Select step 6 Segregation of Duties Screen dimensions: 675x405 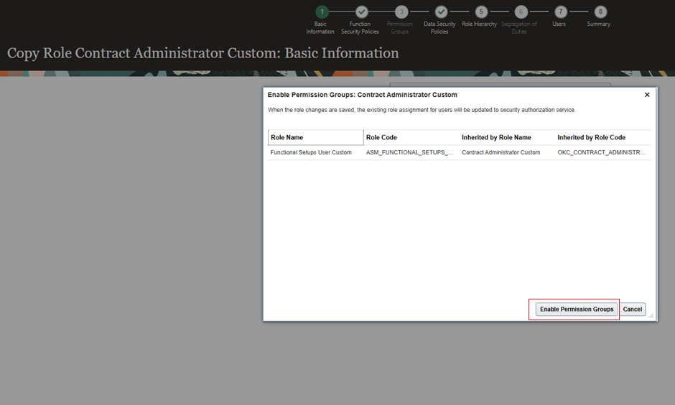point(521,11)
